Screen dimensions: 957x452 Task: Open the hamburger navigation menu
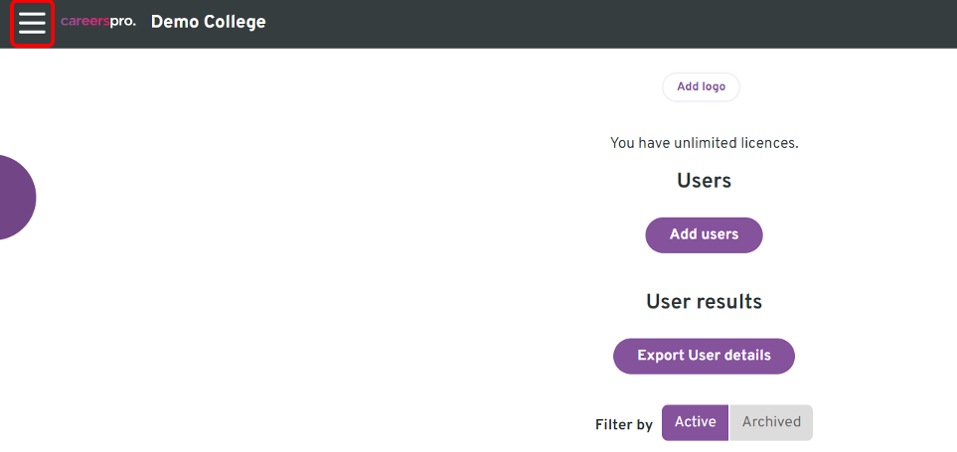pyautogui.click(x=33, y=23)
